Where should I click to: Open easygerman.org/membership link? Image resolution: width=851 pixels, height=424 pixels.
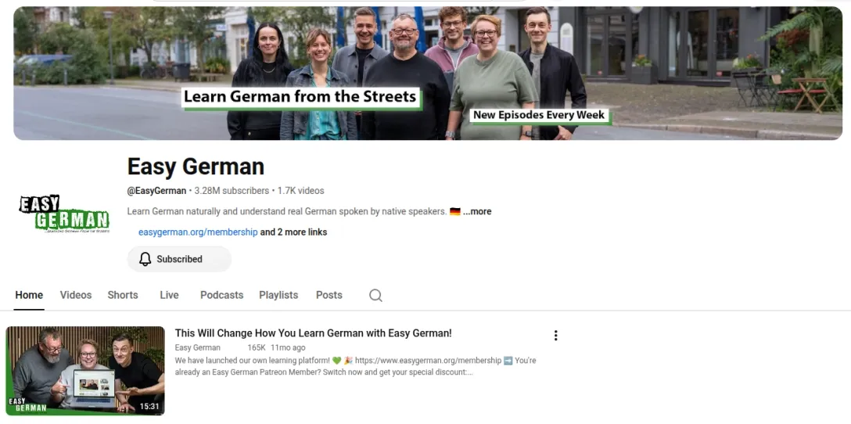tap(198, 232)
